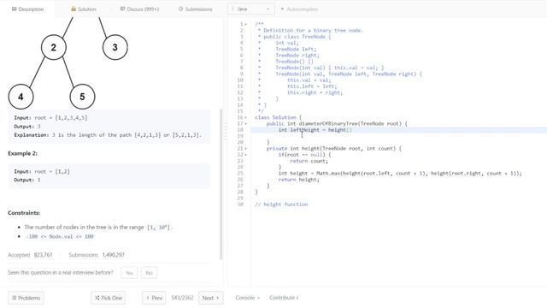Collapse the diameterOfBinaryTree fold at line 17
The width and height of the screenshot is (547, 308).
(245, 124)
